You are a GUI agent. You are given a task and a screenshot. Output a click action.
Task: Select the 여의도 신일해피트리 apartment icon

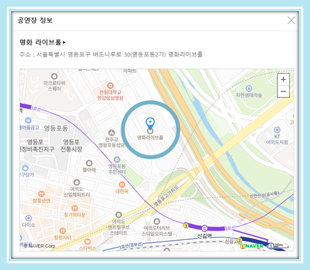click(x=77, y=182)
